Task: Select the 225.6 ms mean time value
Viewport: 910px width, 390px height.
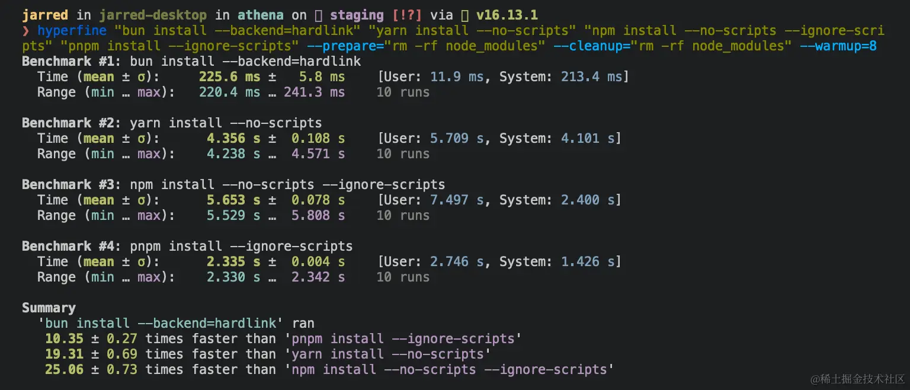Action: tap(230, 76)
